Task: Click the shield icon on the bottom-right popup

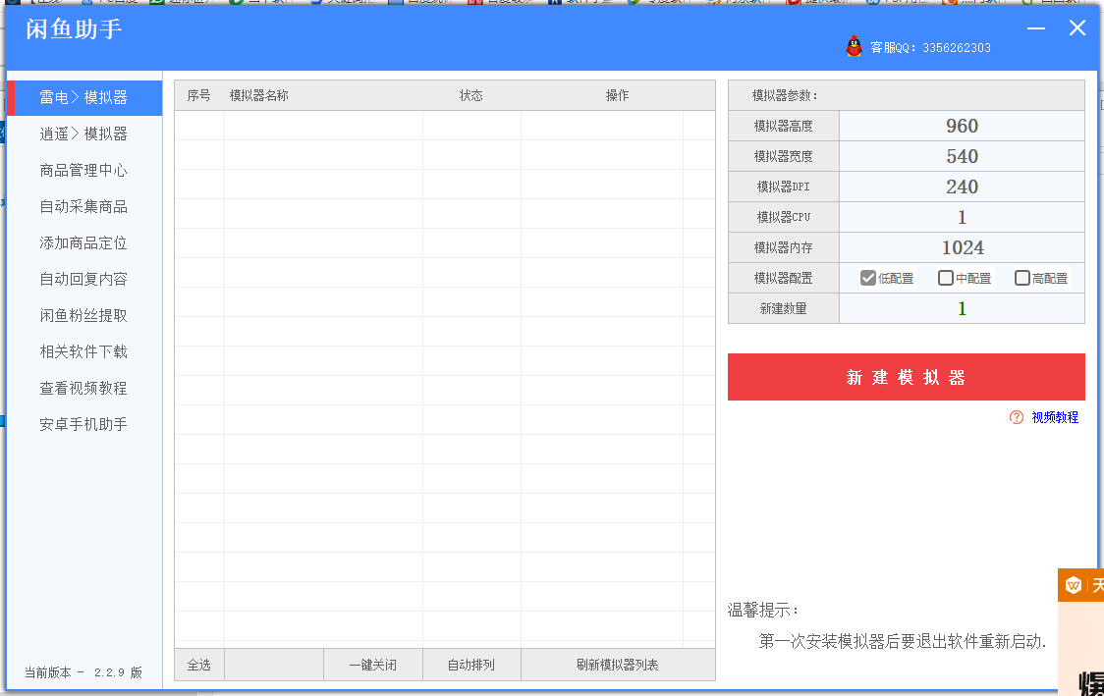Action: (x=1071, y=584)
